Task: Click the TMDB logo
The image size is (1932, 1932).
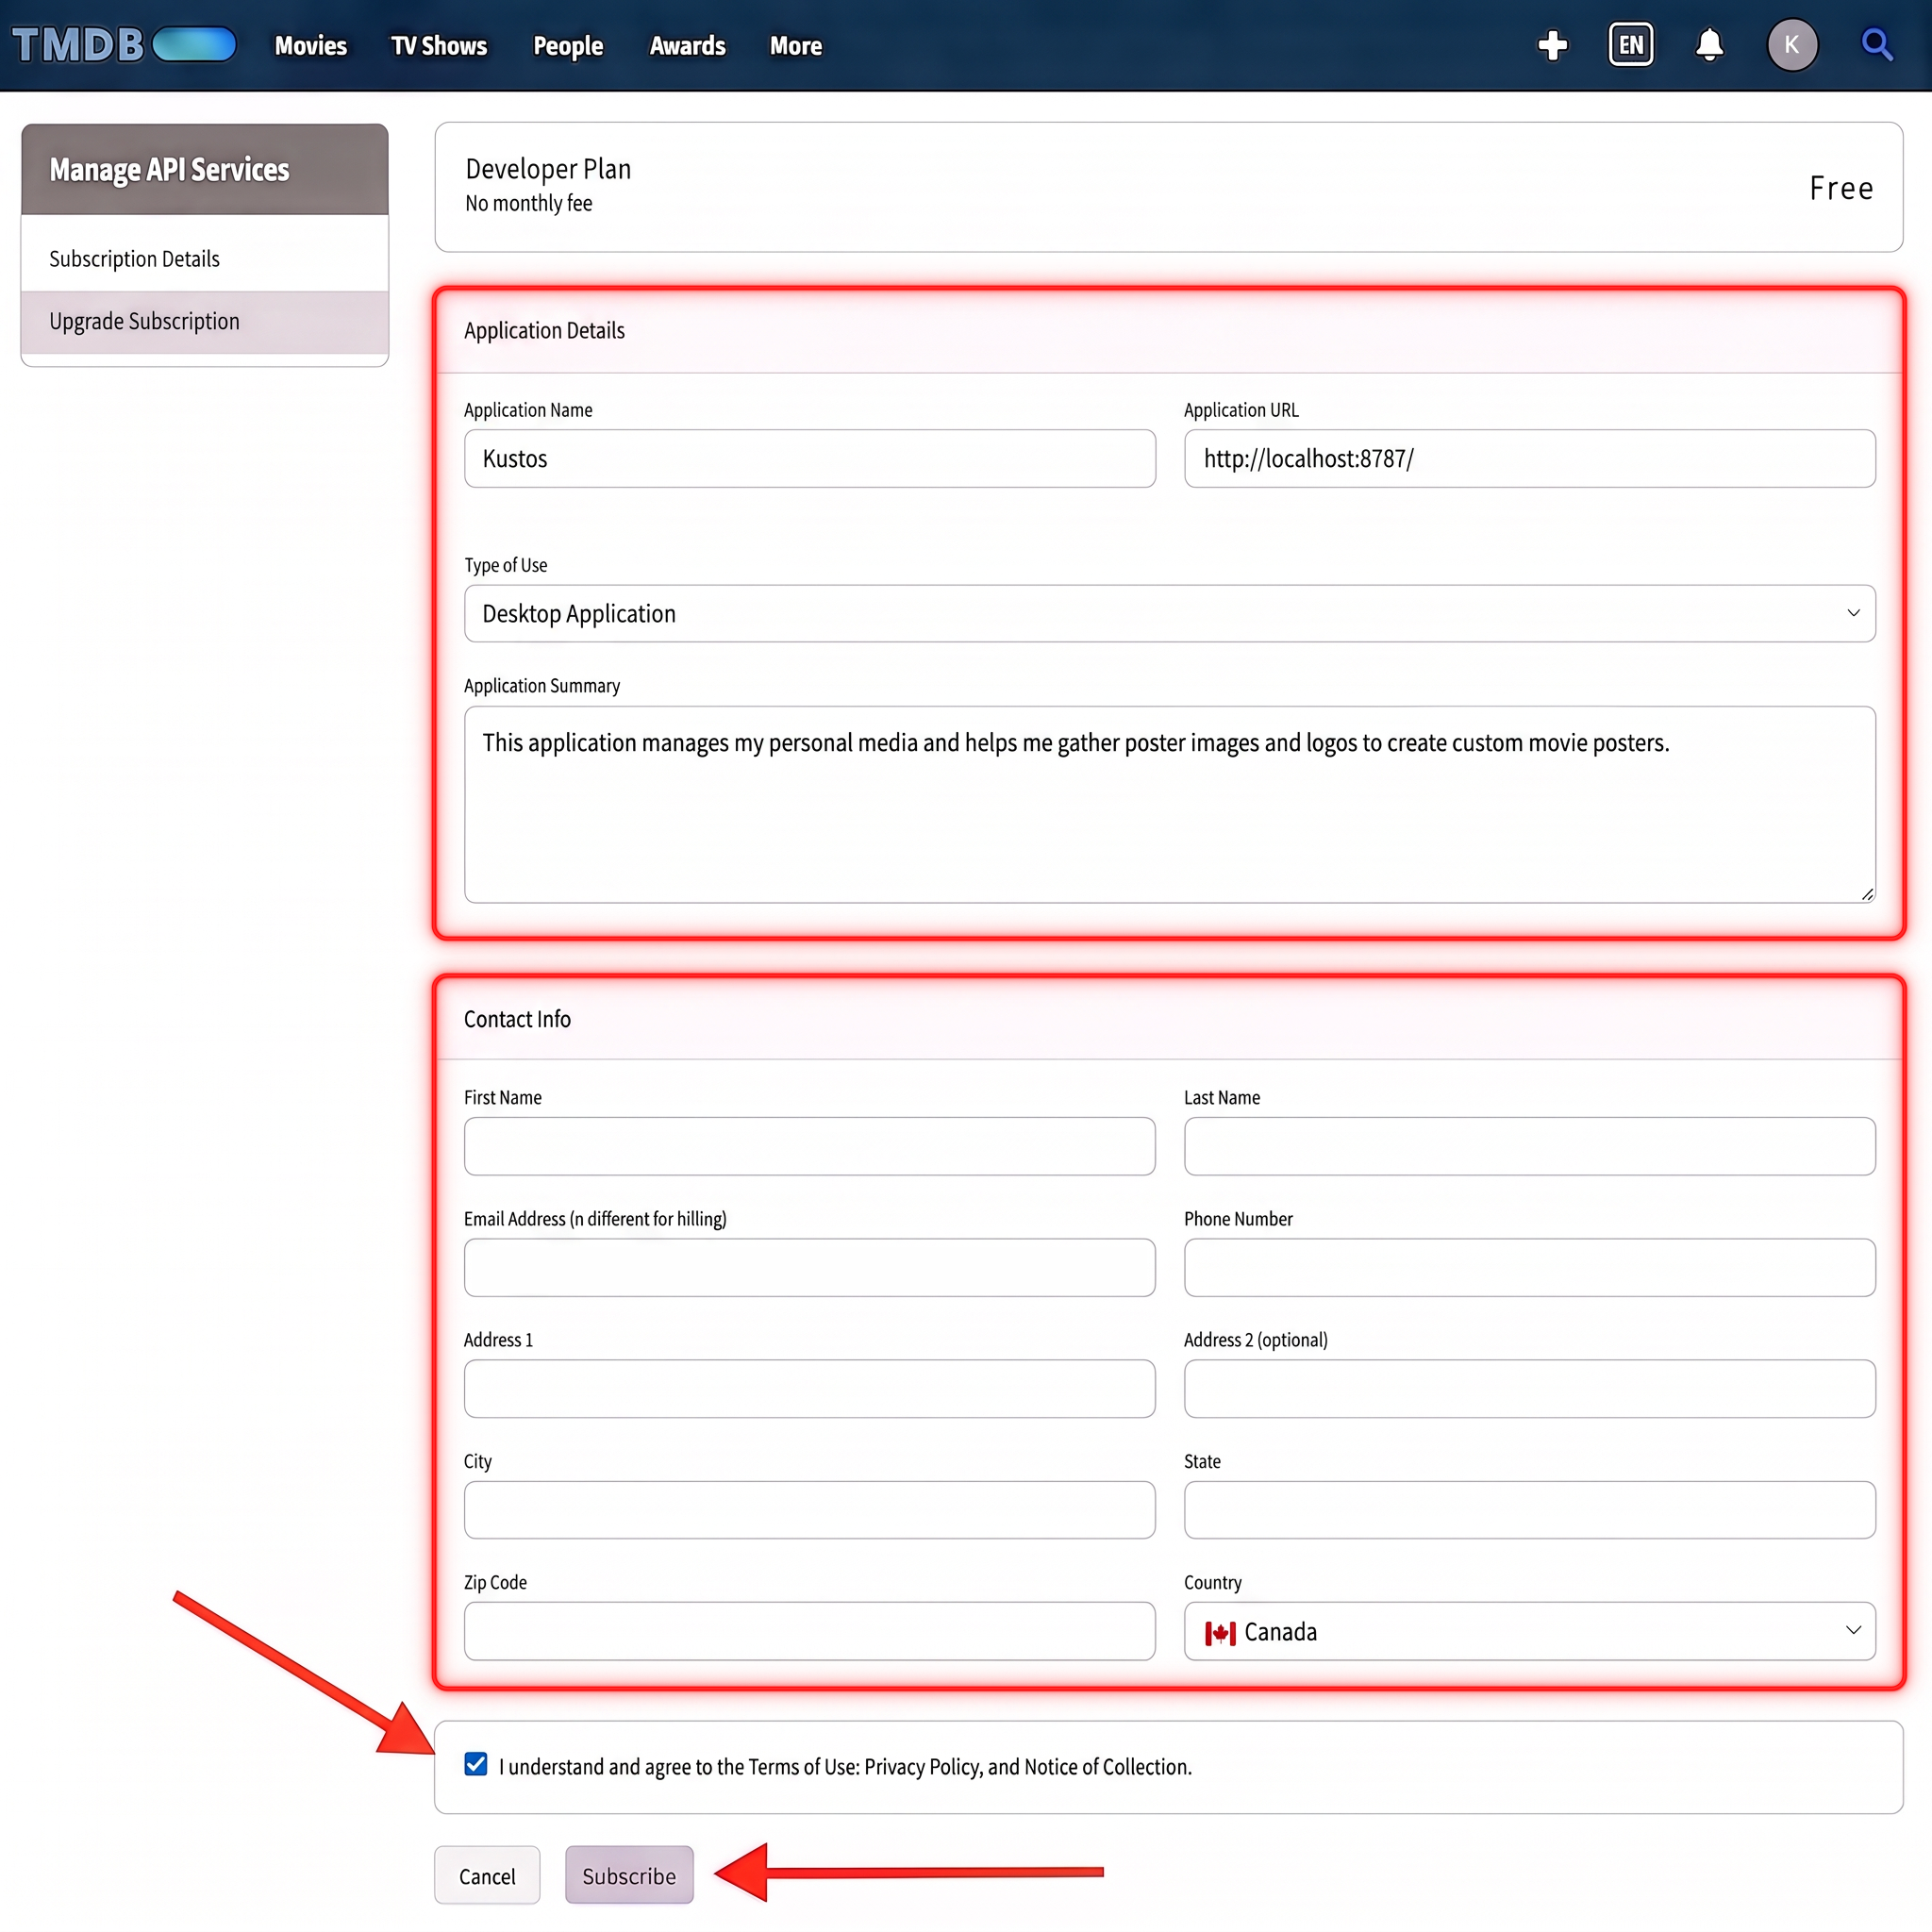Action: [124, 45]
